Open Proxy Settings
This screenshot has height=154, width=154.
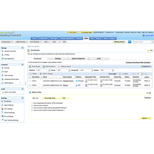9,116
